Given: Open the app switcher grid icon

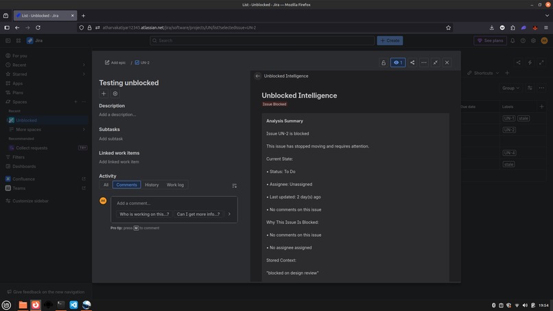Looking at the screenshot, I should point(19,41).
